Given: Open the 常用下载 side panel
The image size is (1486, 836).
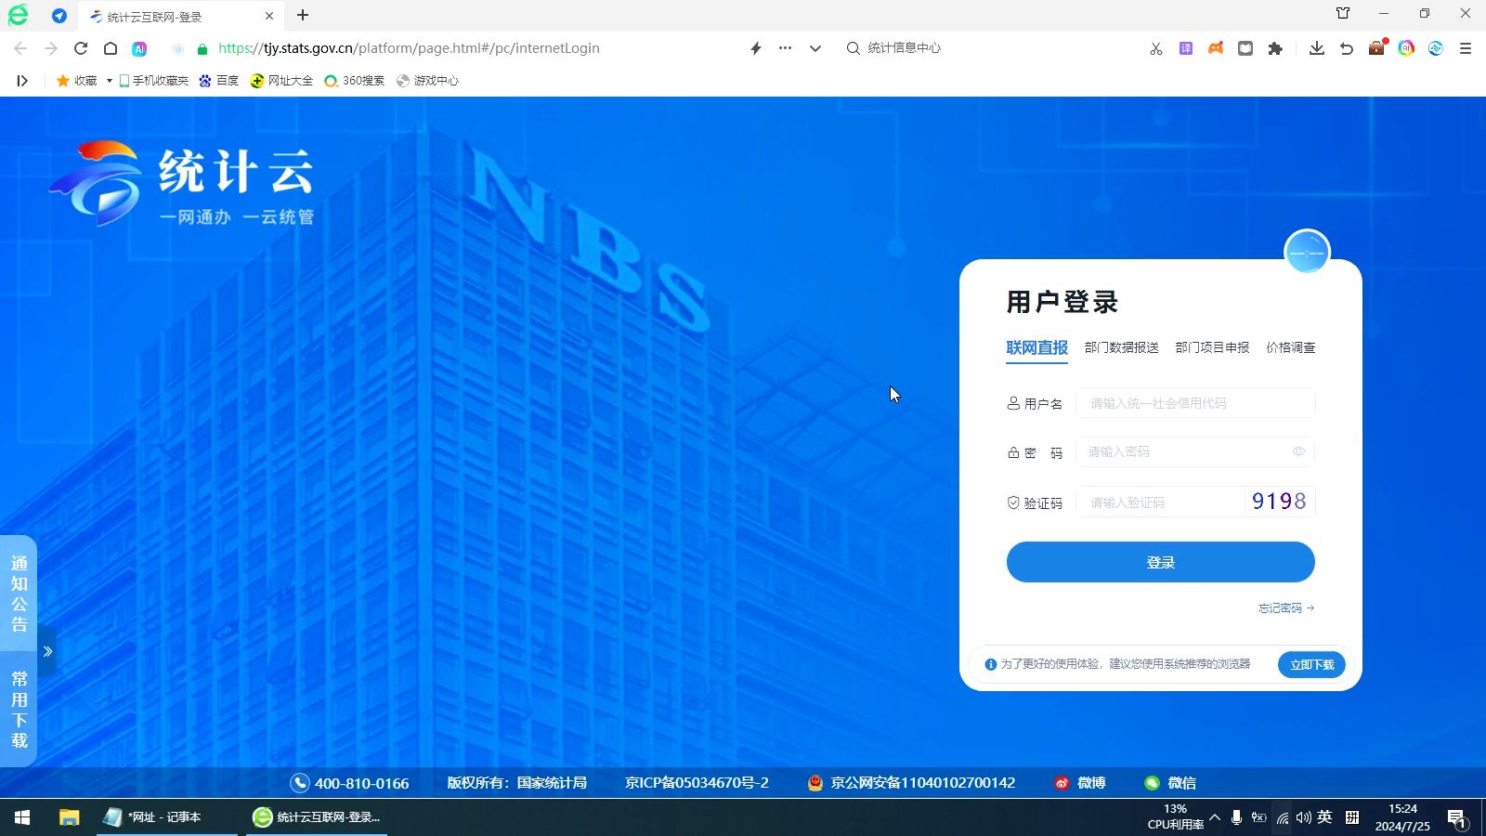Looking at the screenshot, I should click(x=20, y=710).
